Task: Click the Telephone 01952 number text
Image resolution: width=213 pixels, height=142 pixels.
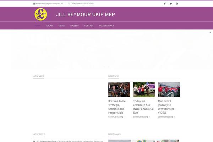Action: pos(82,4)
